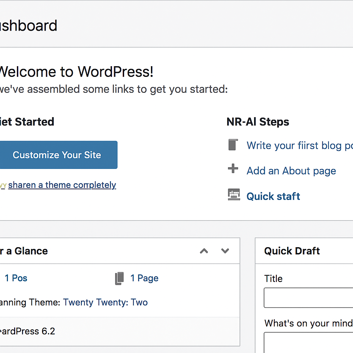Click the 'assembled some links to get you started' text
The width and height of the screenshot is (353, 353).
pyautogui.click(x=127, y=89)
